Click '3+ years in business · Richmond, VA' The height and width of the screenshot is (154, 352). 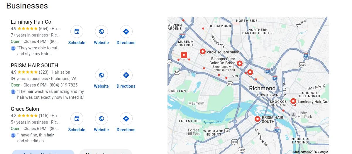tap(44, 79)
